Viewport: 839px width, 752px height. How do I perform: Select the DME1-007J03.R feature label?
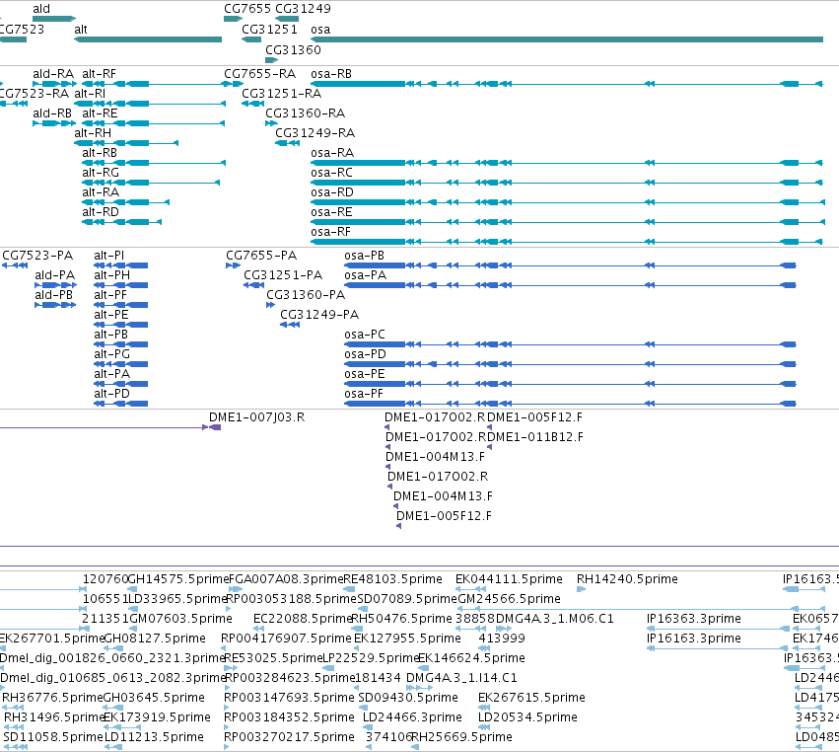pyautogui.click(x=257, y=417)
